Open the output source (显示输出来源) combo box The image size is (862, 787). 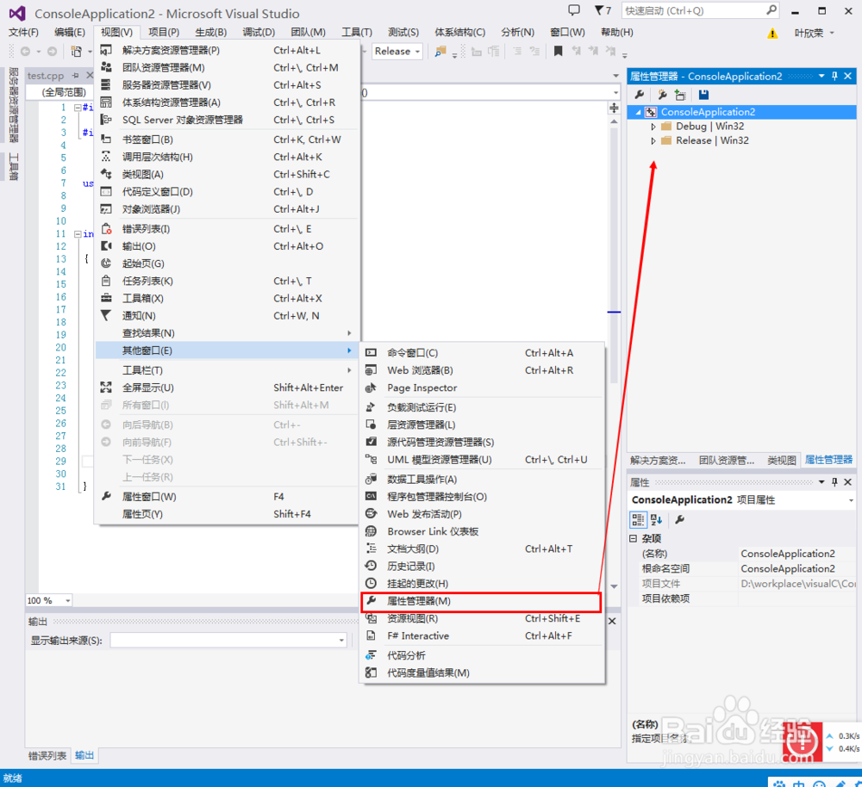(x=228, y=641)
